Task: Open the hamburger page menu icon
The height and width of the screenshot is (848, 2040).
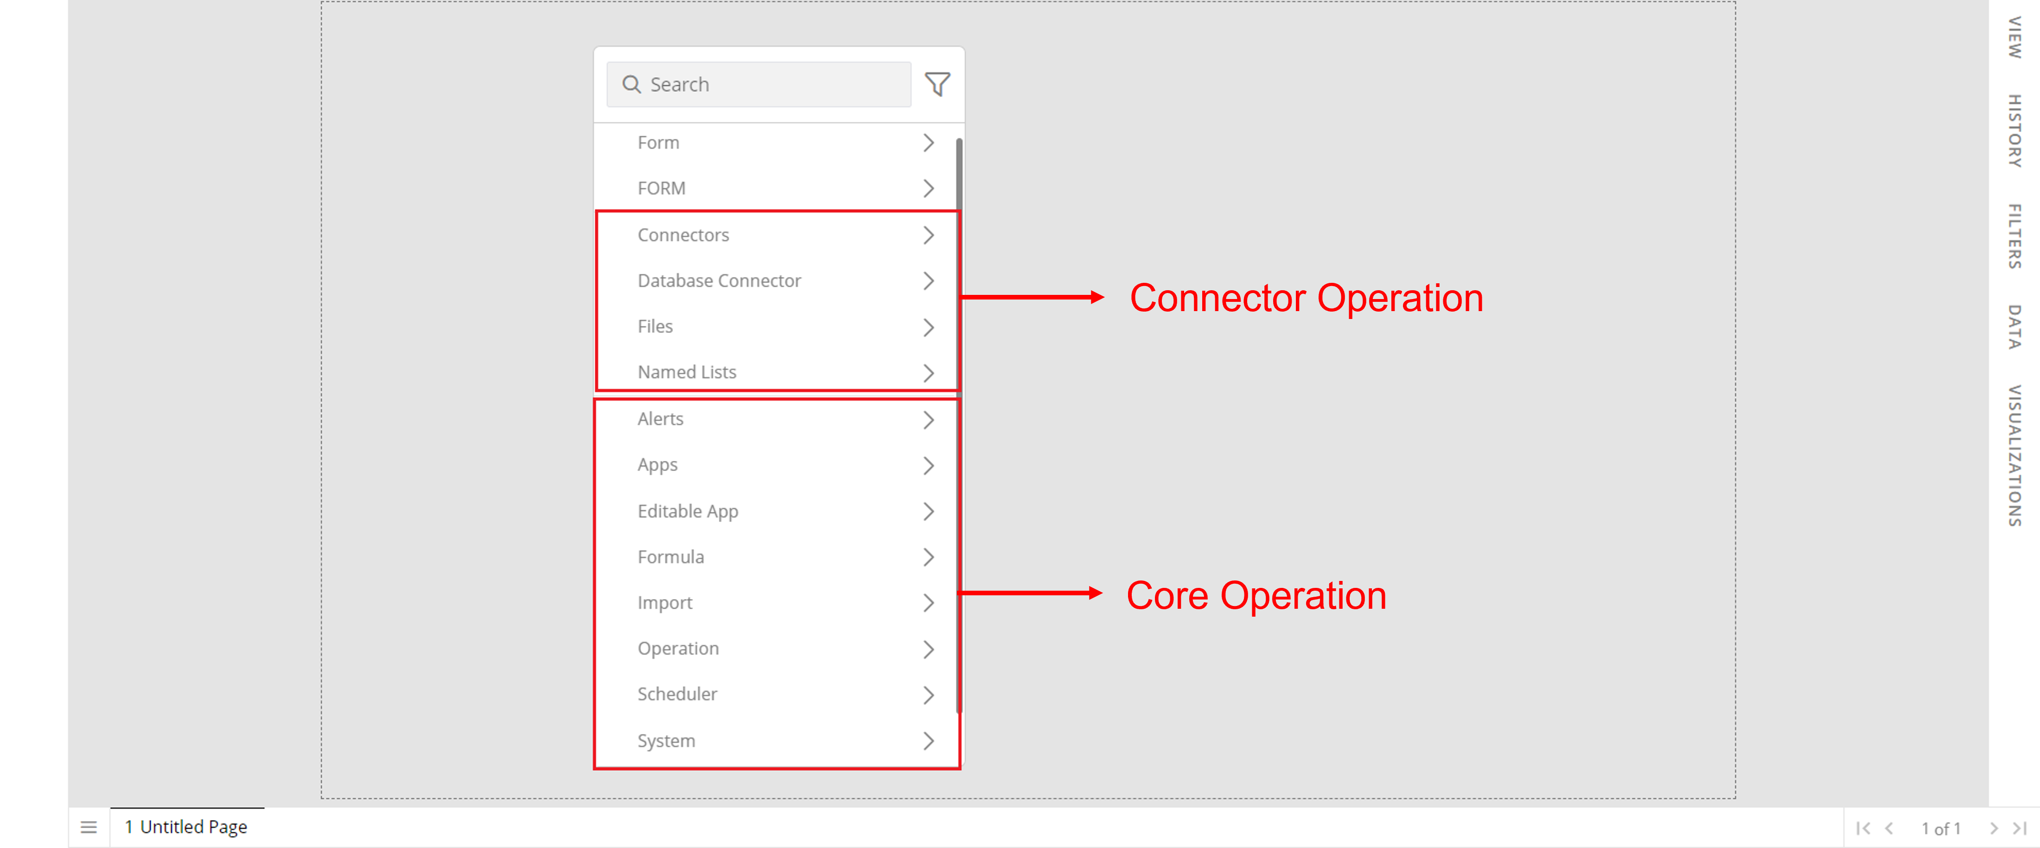Action: point(89,828)
